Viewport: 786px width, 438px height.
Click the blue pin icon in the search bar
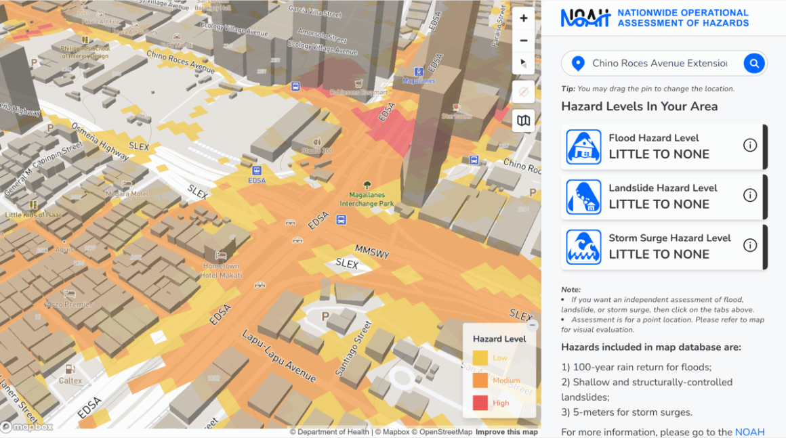click(577, 63)
